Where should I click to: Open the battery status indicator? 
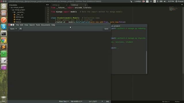click(x=161, y=1)
